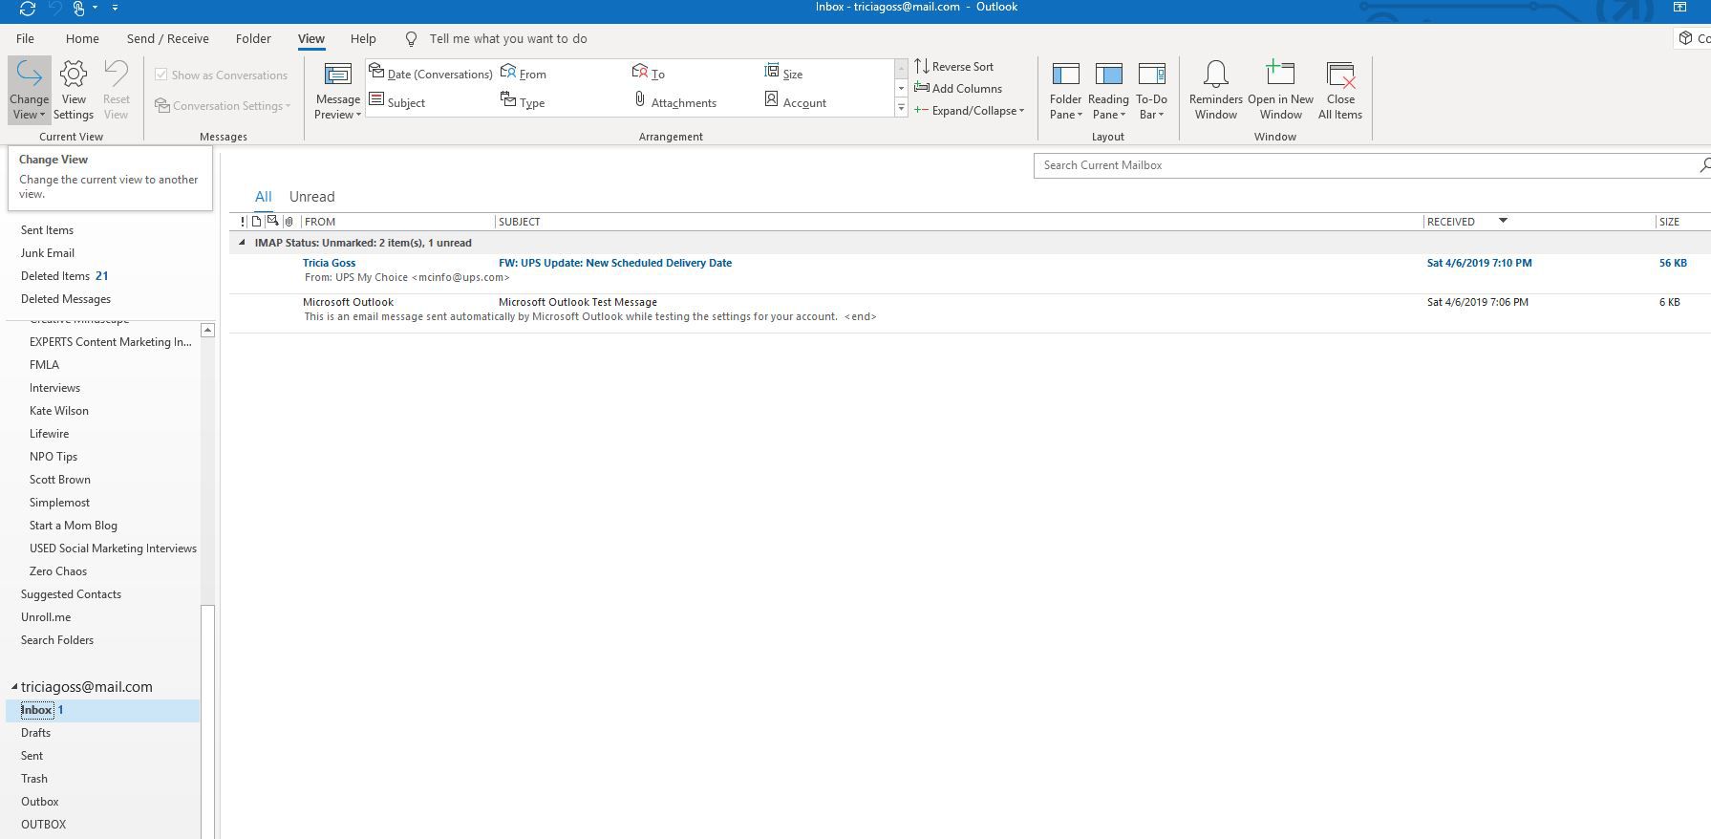The image size is (1711, 839).
Task: Sort by the attachment column header icon
Action: [x=289, y=222]
